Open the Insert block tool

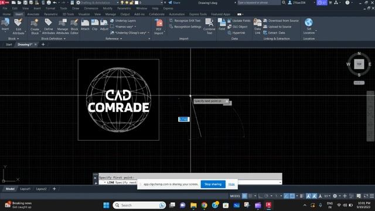tap(5, 25)
